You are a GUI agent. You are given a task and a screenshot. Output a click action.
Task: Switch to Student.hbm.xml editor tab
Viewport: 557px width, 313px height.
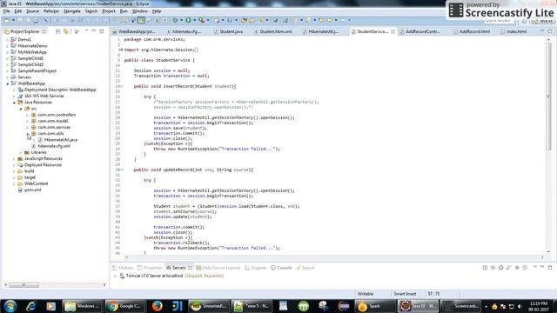point(272,31)
